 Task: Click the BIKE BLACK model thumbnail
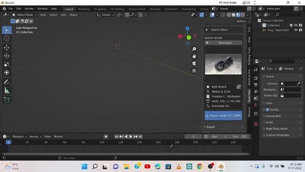pyautogui.click(x=224, y=64)
